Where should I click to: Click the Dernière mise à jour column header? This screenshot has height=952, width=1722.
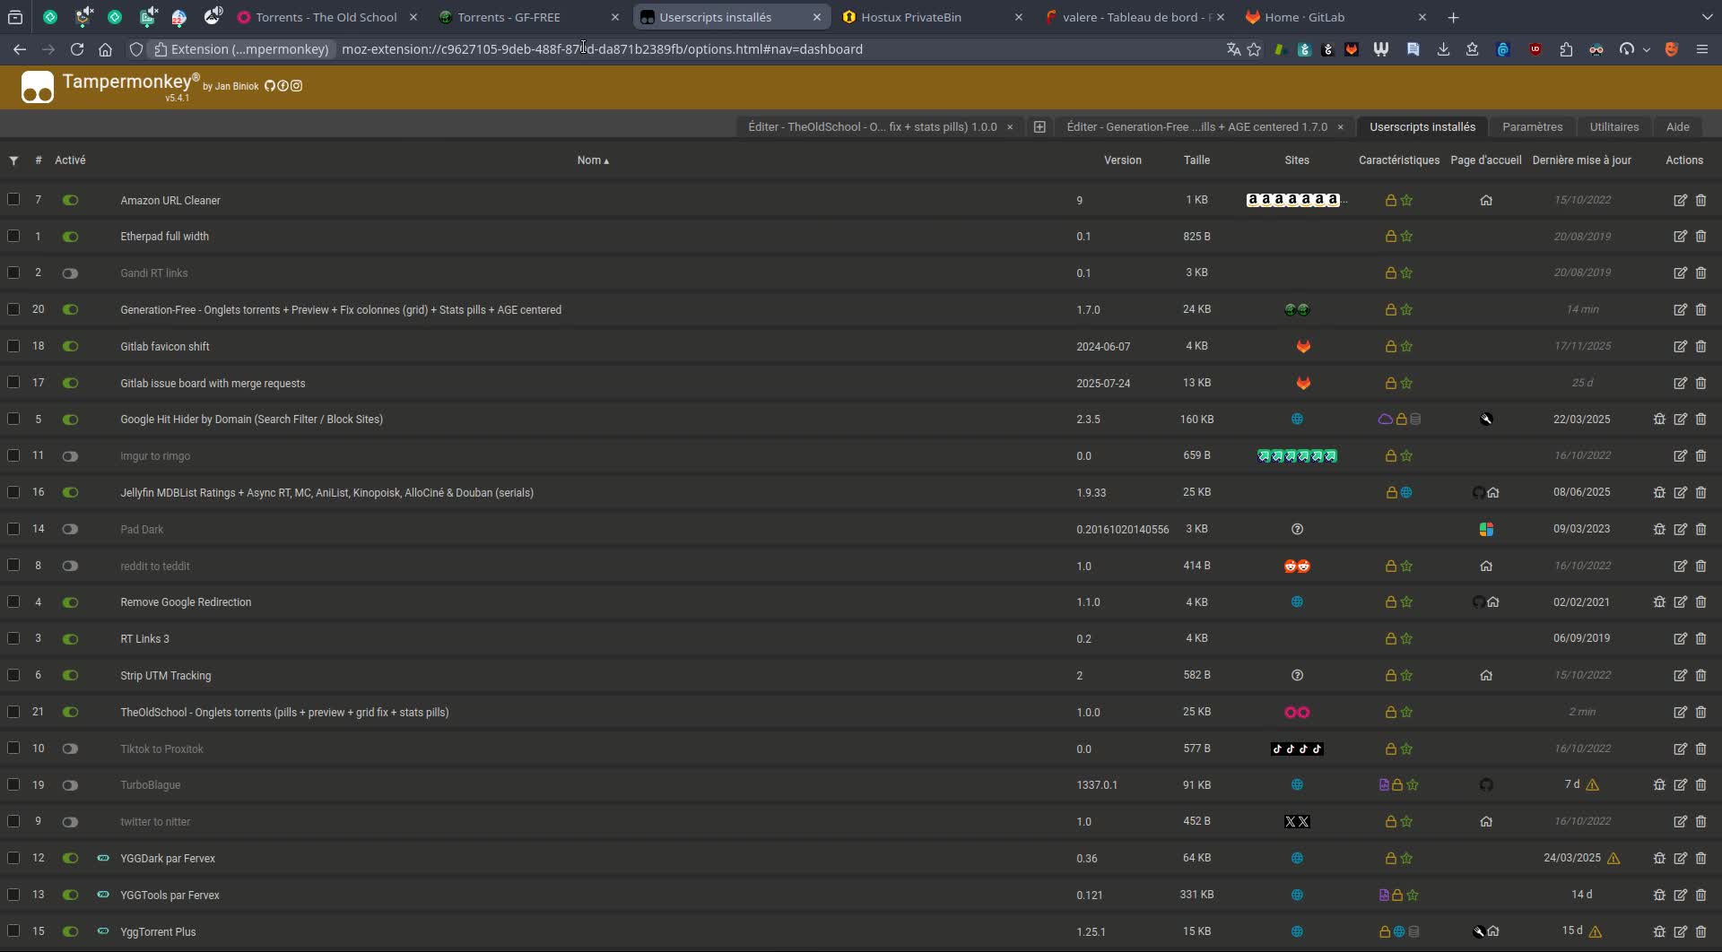[1581, 160]
